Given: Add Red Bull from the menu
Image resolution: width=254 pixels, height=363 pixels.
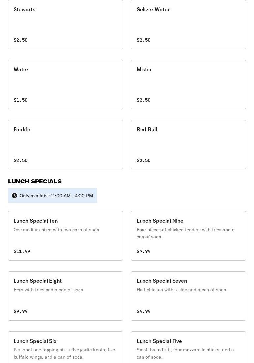Looking at the screenshot, I should tap(188, 145).
